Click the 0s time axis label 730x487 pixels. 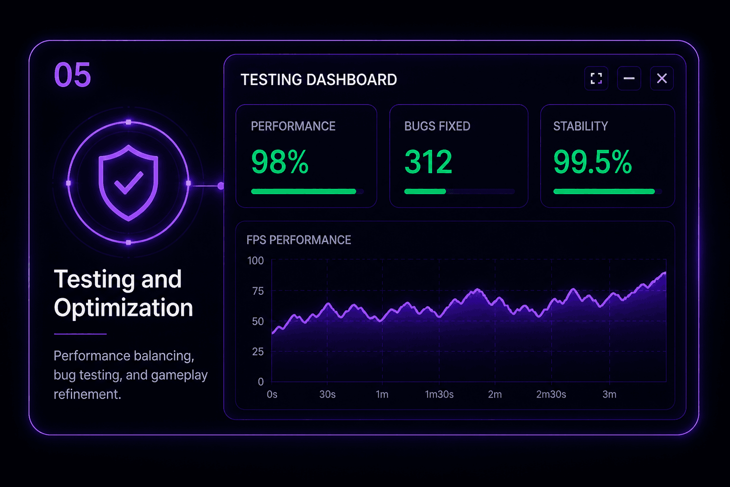click(x=272, y=394)
